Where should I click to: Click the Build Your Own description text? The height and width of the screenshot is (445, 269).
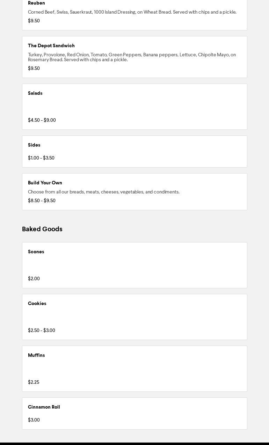click(104, 192)
